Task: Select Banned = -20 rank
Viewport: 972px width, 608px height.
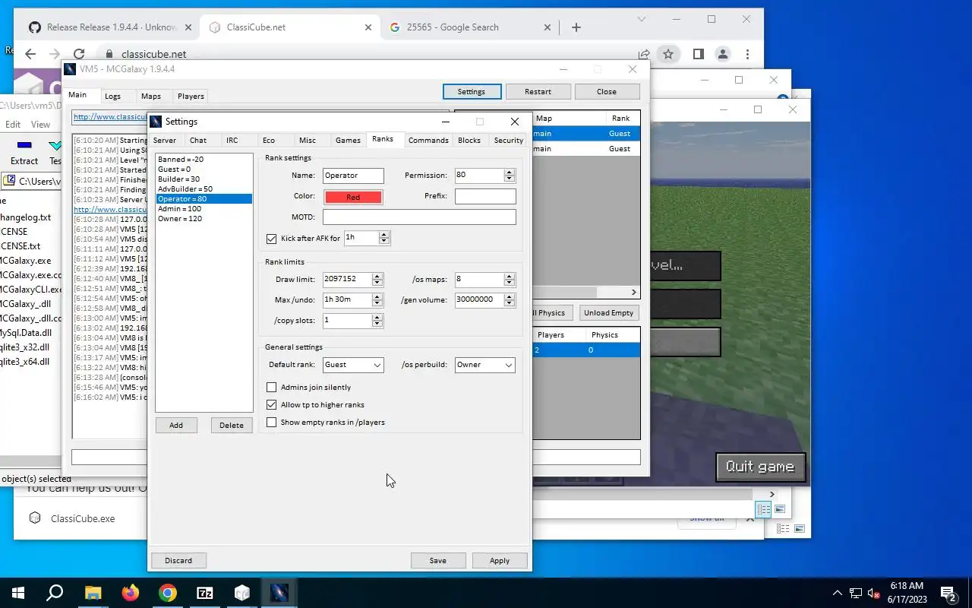Action: (204, 160)
